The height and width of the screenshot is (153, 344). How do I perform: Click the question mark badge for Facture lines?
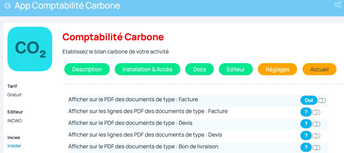click(306, 112)
